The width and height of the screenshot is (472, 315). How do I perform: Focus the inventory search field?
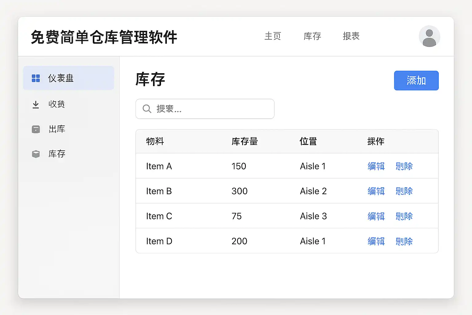point(212,109)
